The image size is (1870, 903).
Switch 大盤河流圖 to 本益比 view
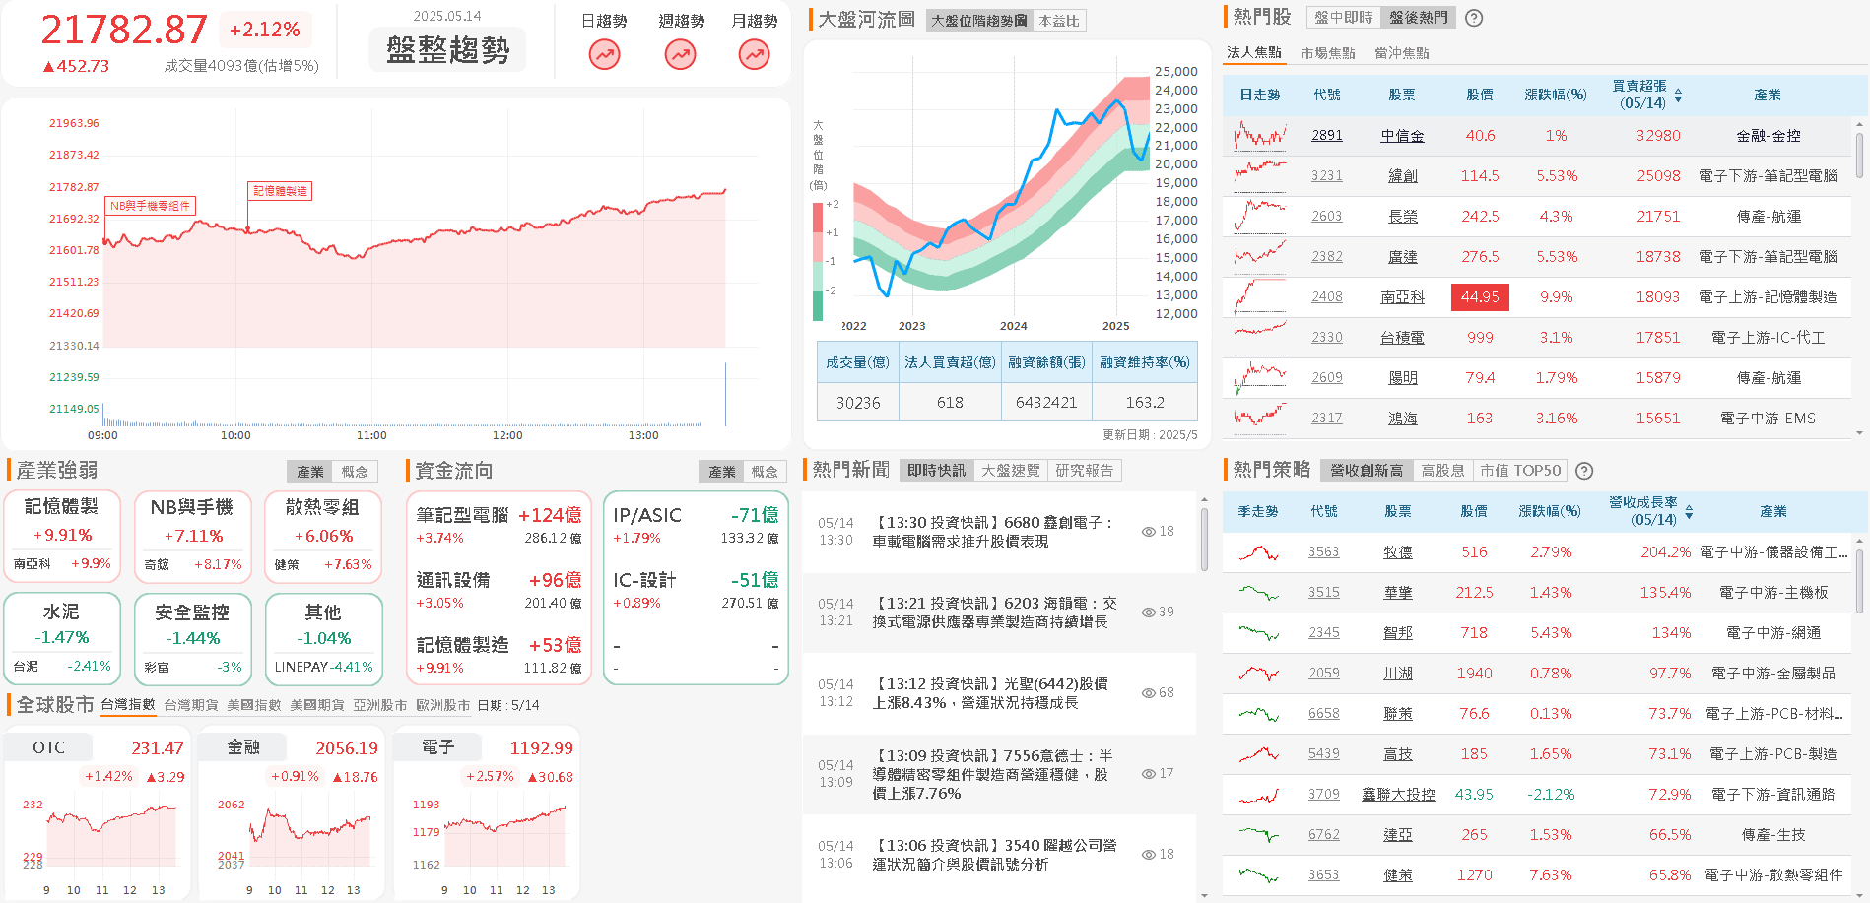point(1059,21)
